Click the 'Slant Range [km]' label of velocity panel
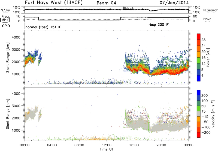 8,114
